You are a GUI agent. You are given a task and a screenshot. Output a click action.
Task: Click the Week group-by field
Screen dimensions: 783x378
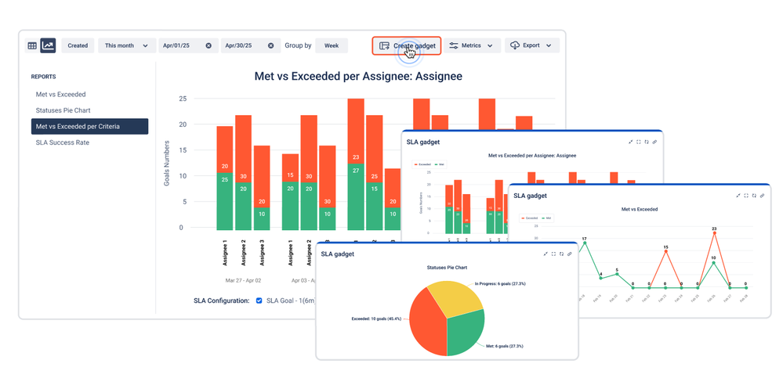tap(332, 45)
